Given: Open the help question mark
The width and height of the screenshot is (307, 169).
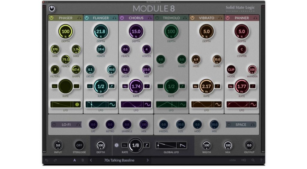Looking at the screenshot, I should pos(261,160).
